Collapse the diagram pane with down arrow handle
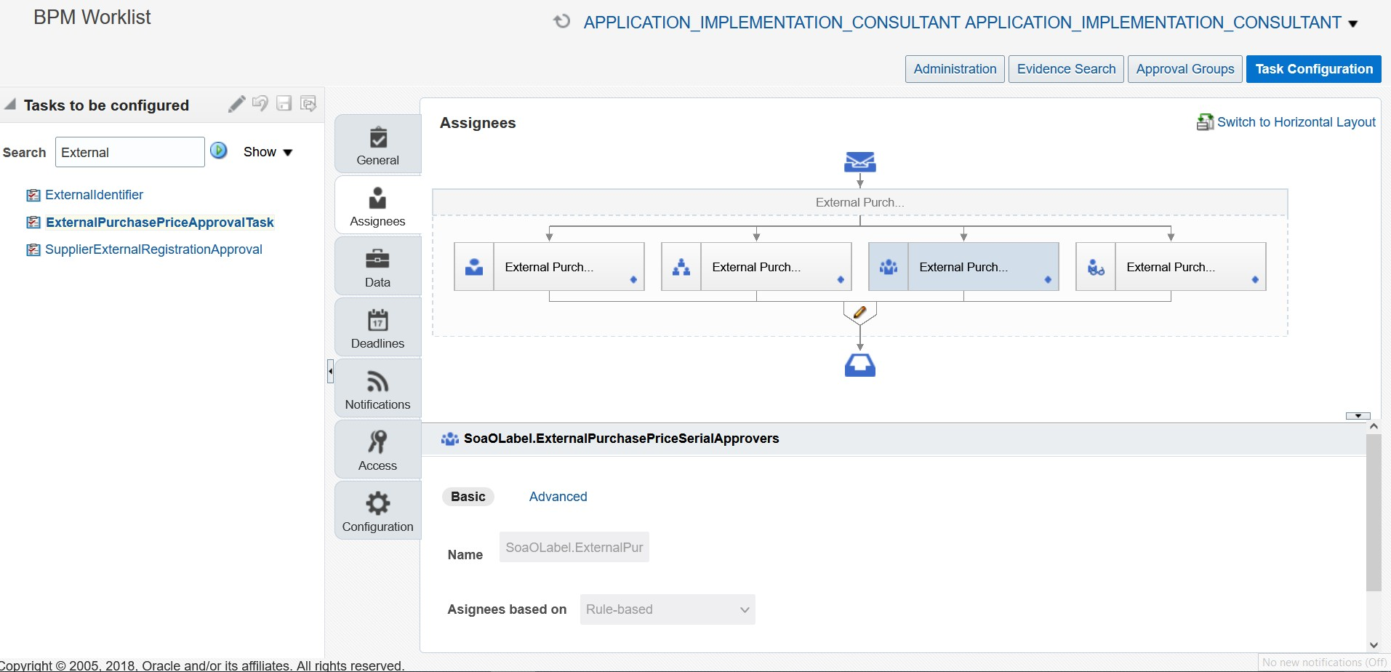 point(1358,416)
